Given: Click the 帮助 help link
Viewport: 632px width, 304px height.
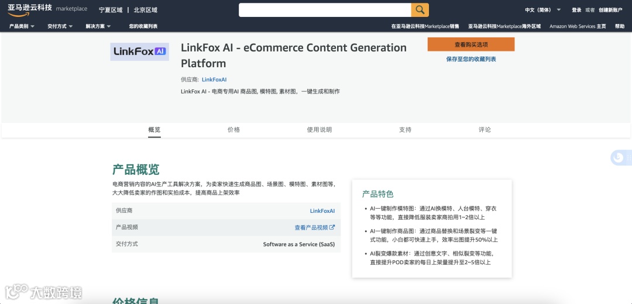Looking at the screenshot, I should tap(620, 26).
